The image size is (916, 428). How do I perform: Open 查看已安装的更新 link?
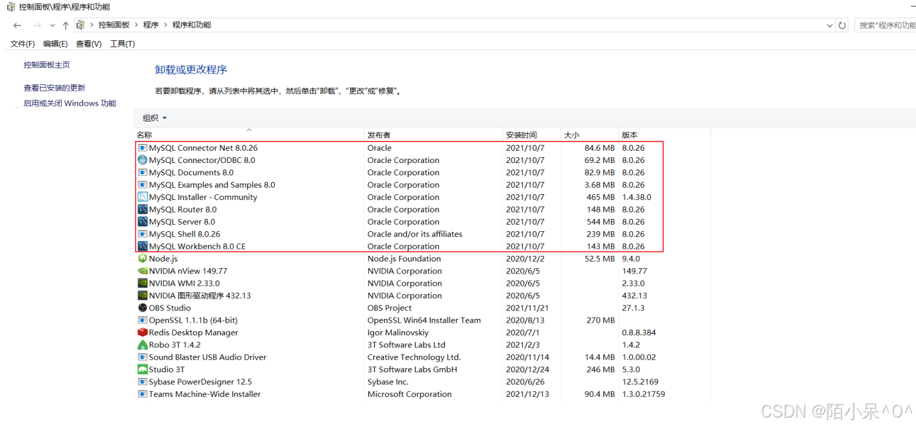[55, 88]
